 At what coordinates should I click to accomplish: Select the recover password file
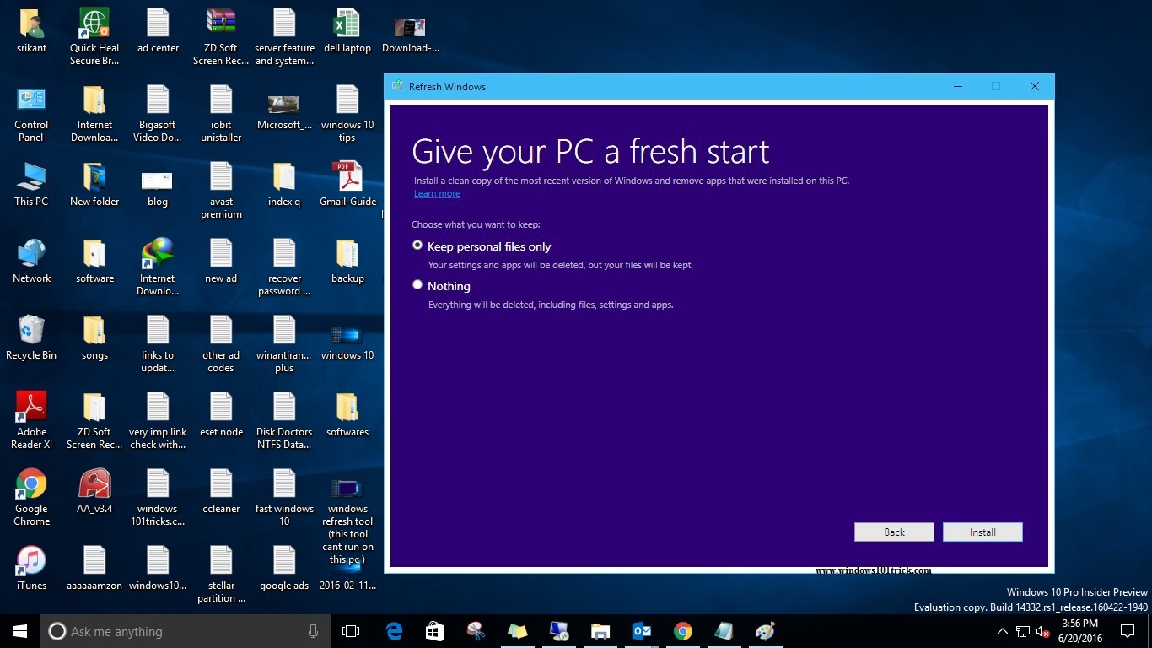pyautogui.click(x=284, y=267)
